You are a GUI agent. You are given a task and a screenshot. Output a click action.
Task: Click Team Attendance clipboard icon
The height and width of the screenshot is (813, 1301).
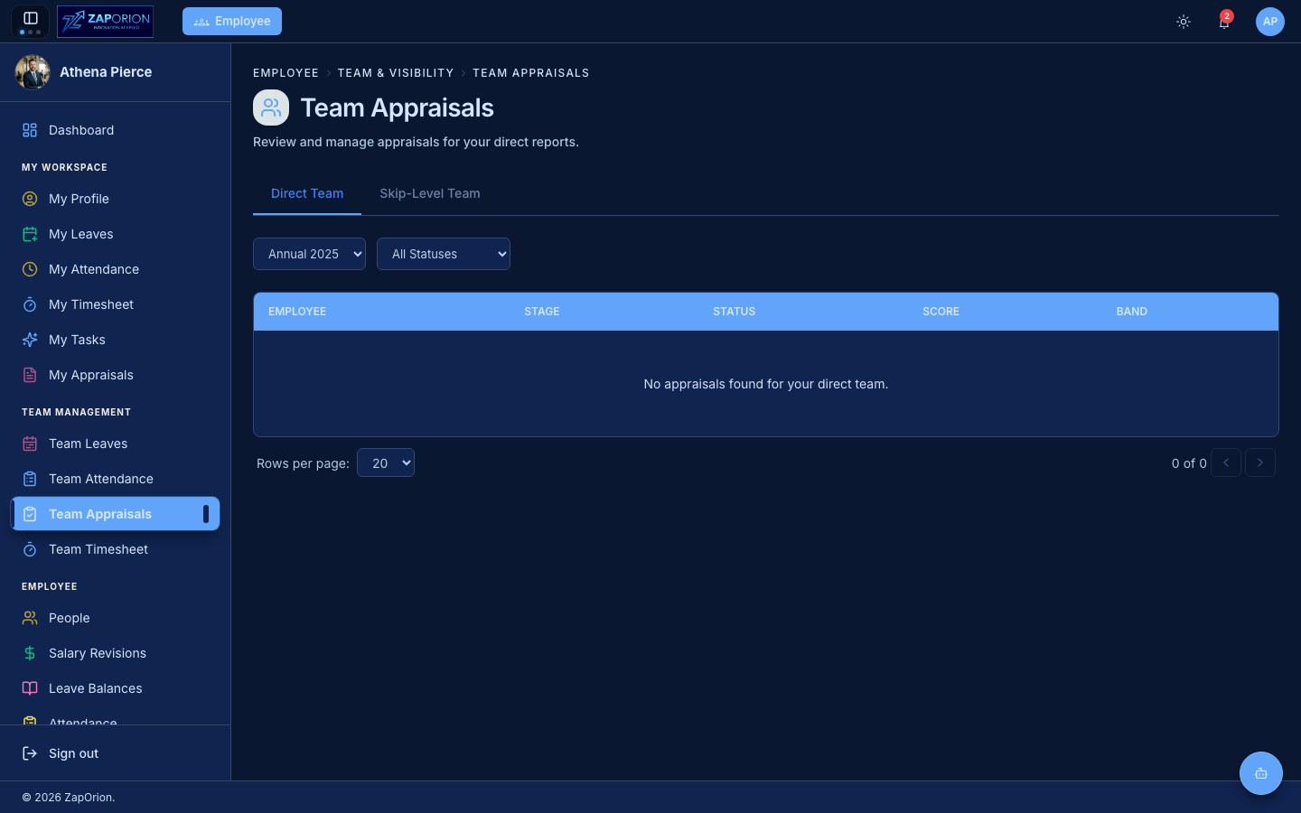(x=30, y=479)
